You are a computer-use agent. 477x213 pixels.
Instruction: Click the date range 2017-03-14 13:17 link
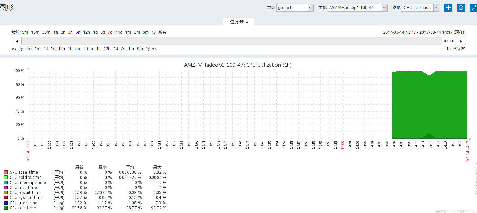point(399,32)
